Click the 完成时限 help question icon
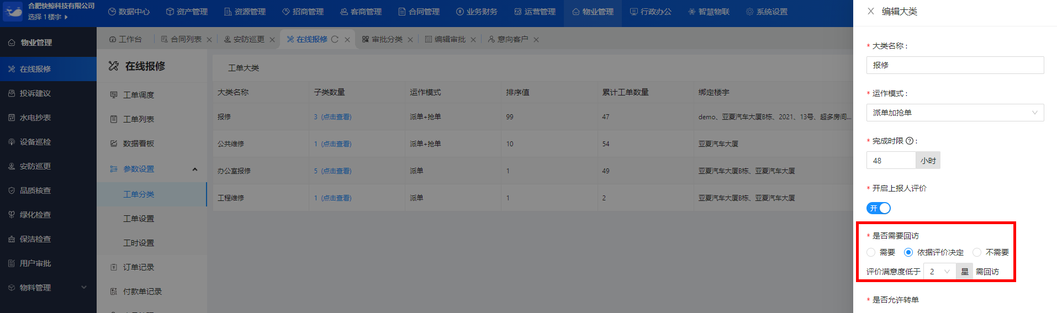This screenshot has height=313, width=1057. pyautogui.click(x=910, y=141)
